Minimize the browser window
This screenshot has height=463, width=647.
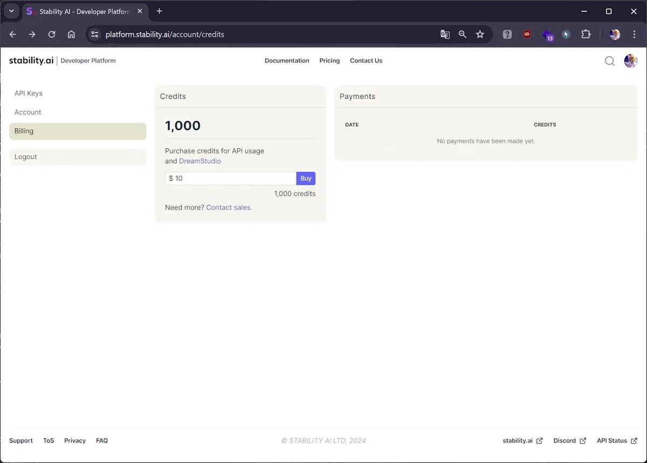pyautogui.click(x=584, y=11)
